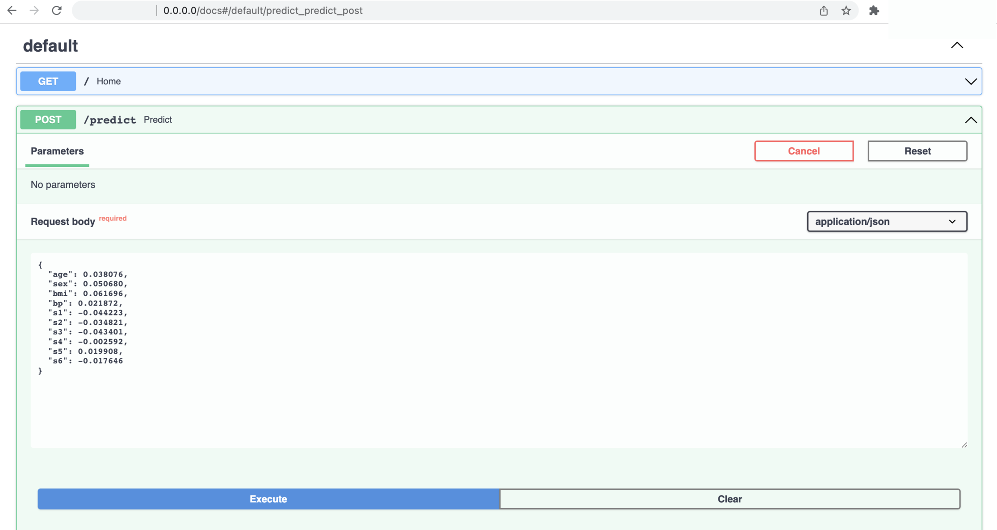Image resolution: width=997 pixels, height=530 pixels.
Task: Reload the page with refresh icon
Action: [x=57, y=10]
